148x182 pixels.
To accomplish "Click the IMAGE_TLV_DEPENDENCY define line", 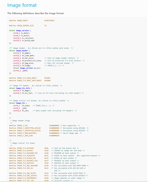I will click(47, 178).
